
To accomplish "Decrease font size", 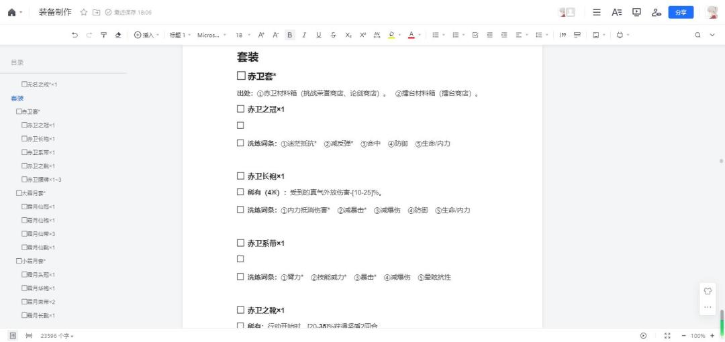I will point(276,35).
